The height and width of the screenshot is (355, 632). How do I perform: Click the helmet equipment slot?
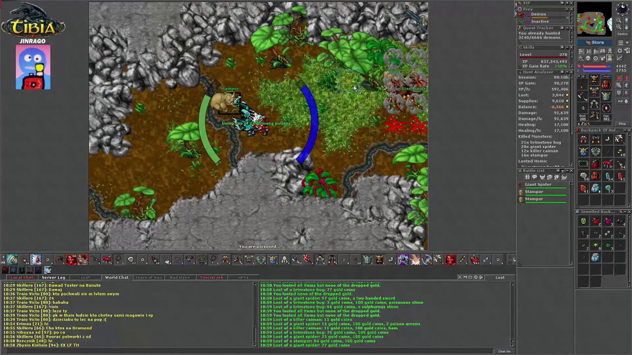594,79
